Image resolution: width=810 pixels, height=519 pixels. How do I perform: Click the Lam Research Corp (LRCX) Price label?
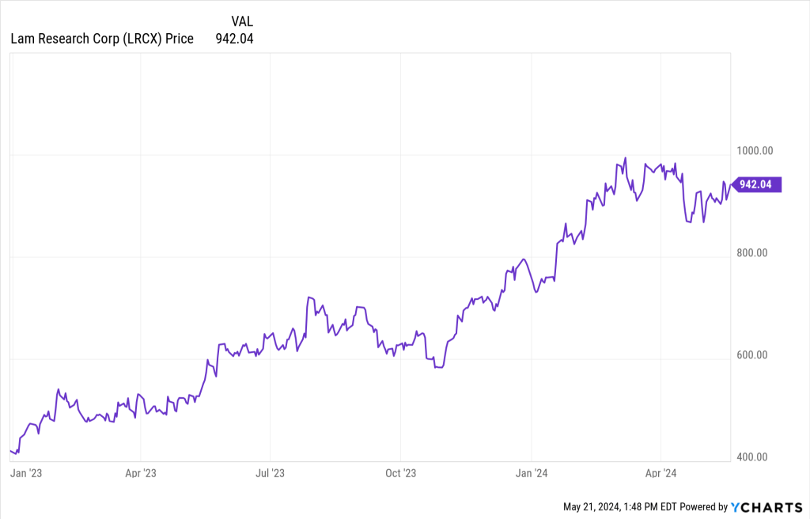pos(101,38)
